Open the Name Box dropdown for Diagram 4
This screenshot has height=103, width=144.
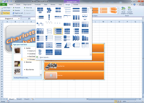click(x=19, y=19)
